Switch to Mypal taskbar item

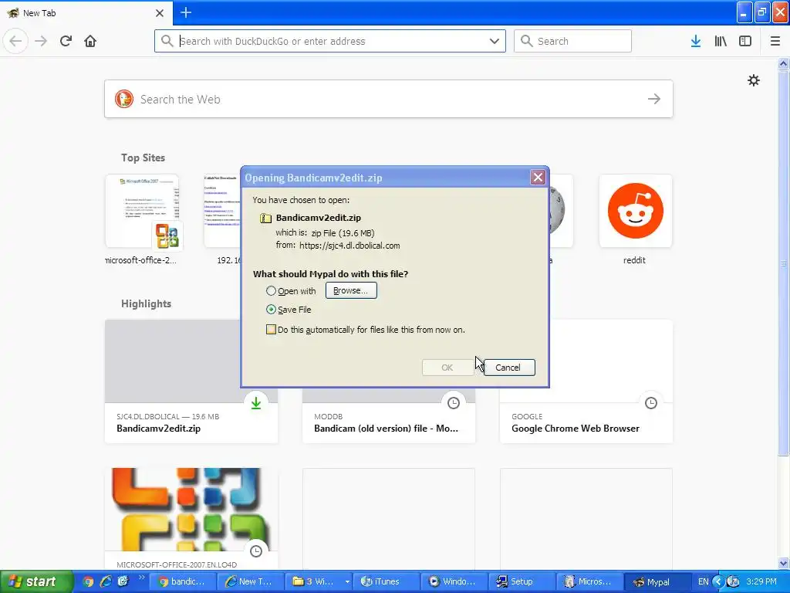coord(656,581)
